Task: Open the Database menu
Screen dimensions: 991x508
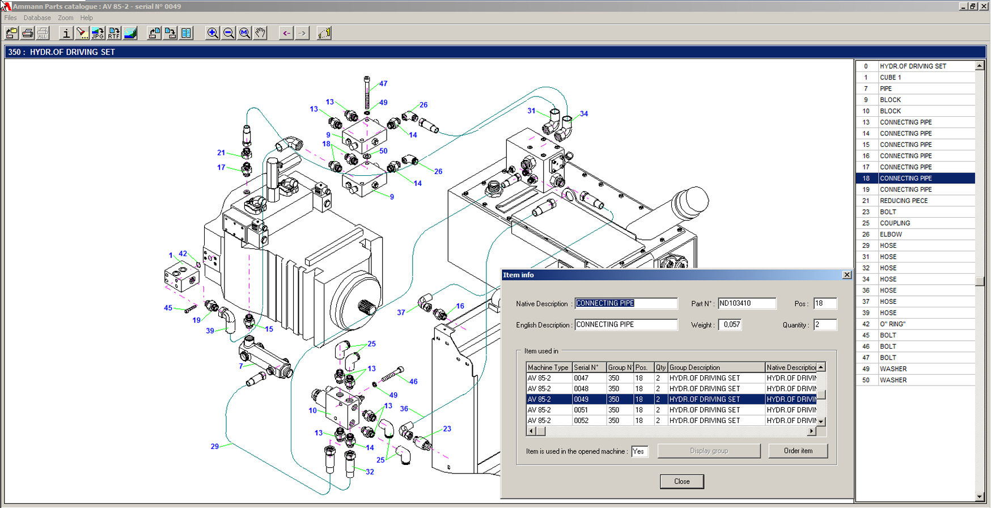Action: click(x=37, y=18)
